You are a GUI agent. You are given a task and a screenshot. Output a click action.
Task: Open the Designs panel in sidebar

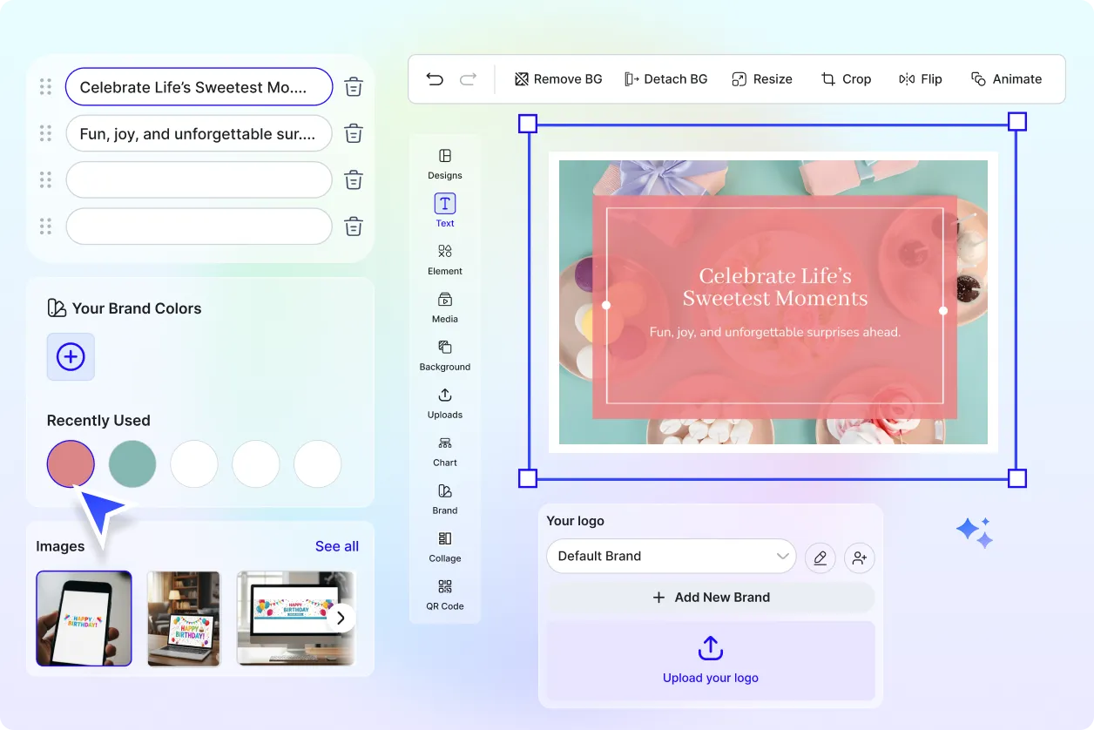click(x=445, y=163)
